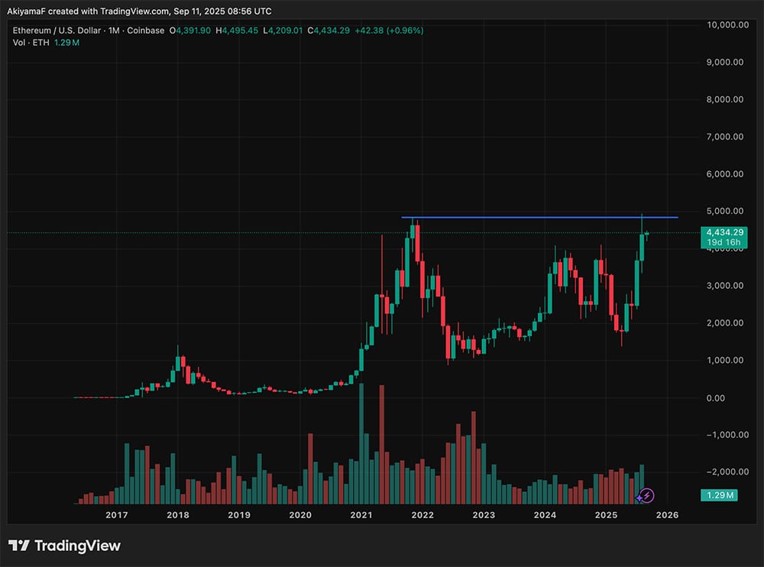The width and height of the screenshot is (764, 567).
Task: Click the 2026 time axis label
Action: 667,515
